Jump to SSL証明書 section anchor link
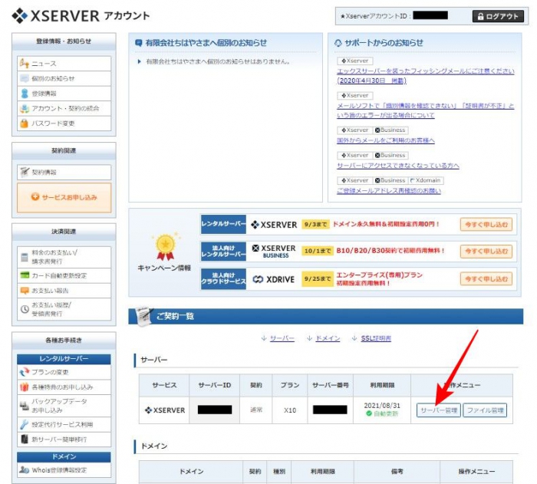 376,338
